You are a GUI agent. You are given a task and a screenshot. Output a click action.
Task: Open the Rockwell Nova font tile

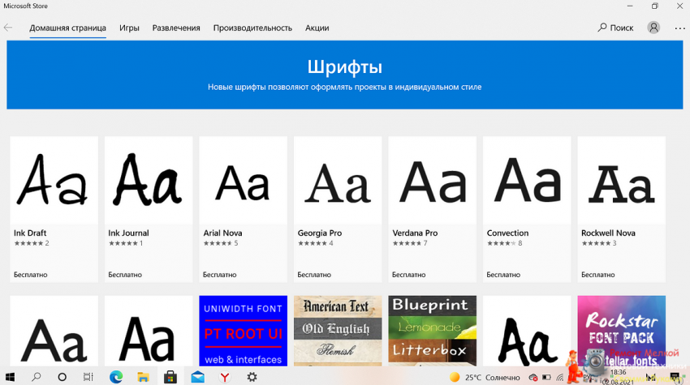click(621, 208)
